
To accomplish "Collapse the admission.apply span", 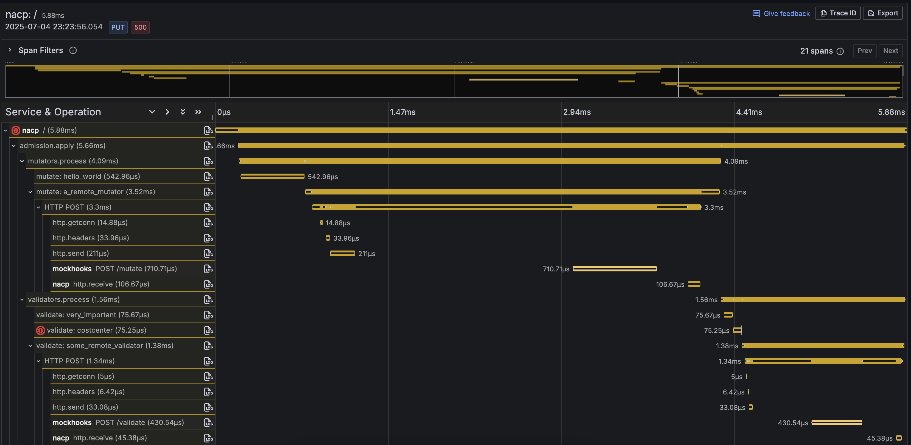I will [x=14, y=146].
